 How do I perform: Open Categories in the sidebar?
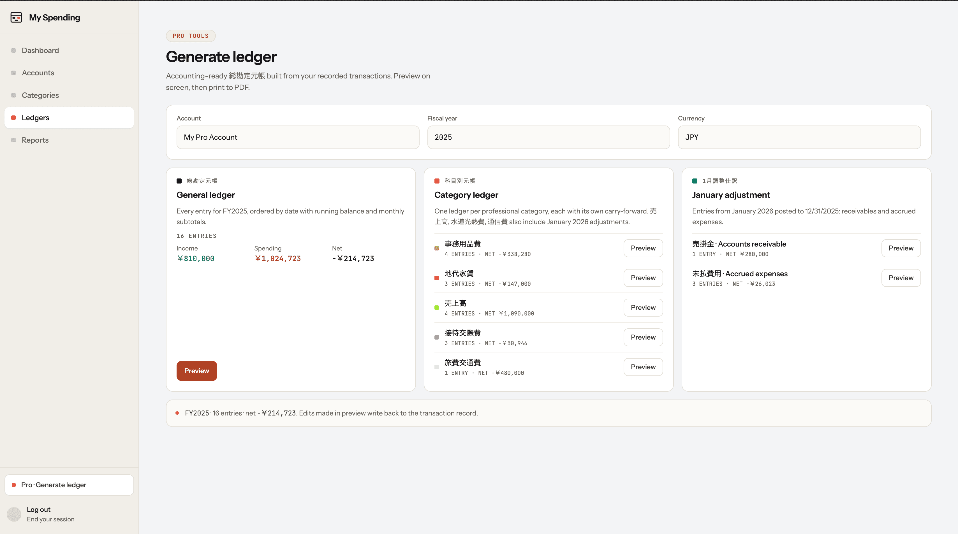point(69,95)
